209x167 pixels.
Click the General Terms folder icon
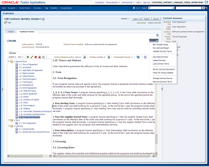coord(12,61)
